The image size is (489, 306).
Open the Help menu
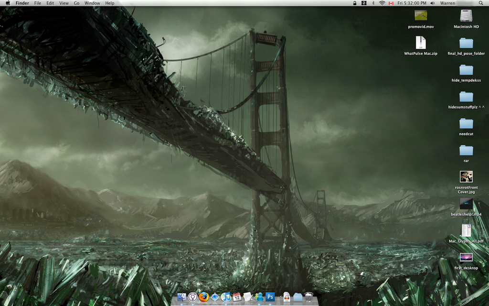click(x=110, y=3)
